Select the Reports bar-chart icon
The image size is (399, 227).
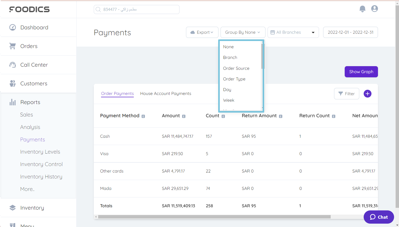[12, 102]
